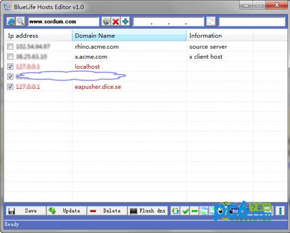Click the green minus disable icon
The height and width of the screenshot is (233, 290).
point(195,211)
